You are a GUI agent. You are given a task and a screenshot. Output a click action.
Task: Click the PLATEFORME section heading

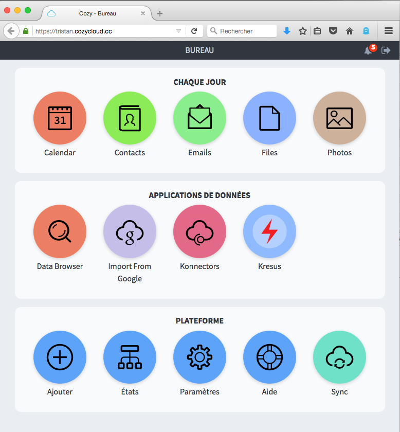[199, 321]
